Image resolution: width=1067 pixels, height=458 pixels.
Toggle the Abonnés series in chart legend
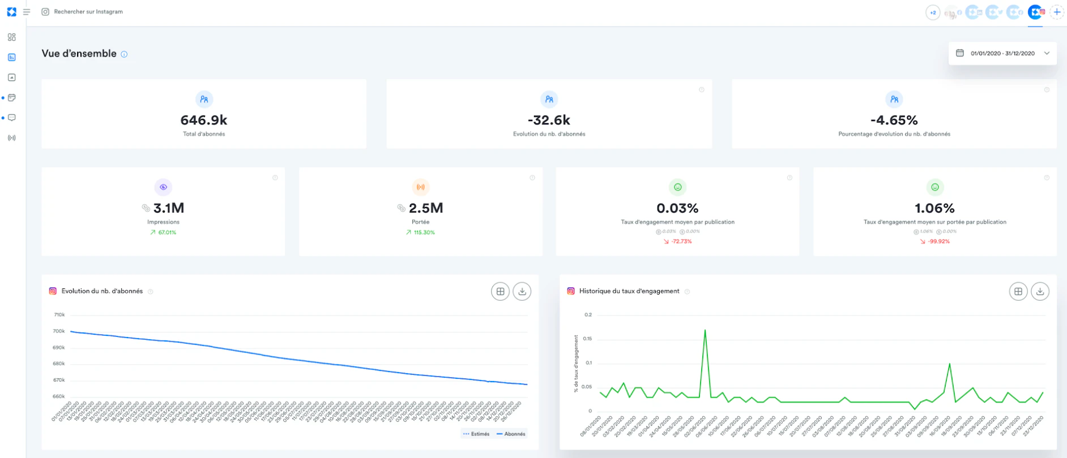[511, 434]
